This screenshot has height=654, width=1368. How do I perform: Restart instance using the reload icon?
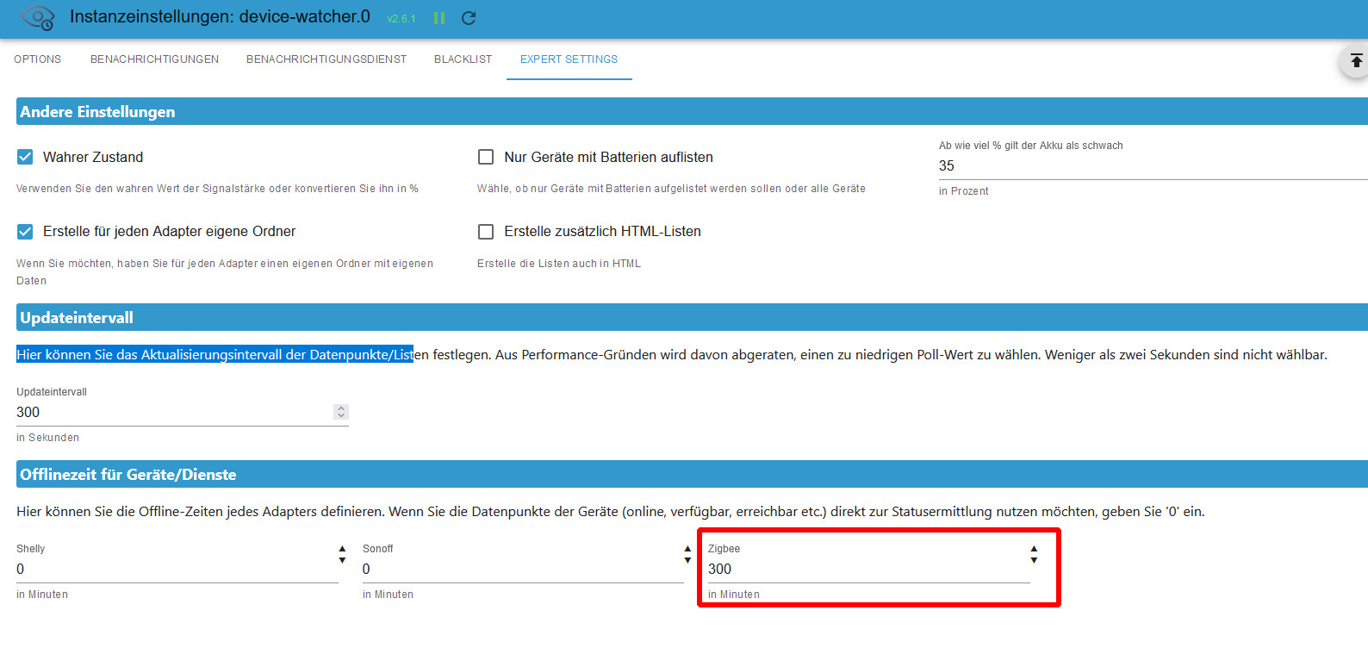pos(469,18)
